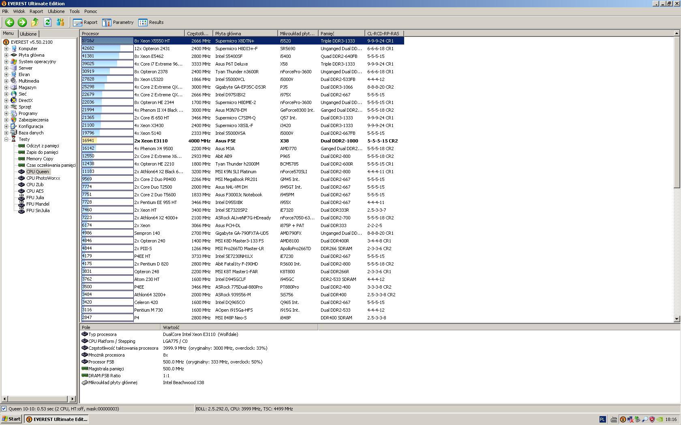The image size is (681, 425).
Task: Click the Up level arrow icon
Action: (35, 23)
